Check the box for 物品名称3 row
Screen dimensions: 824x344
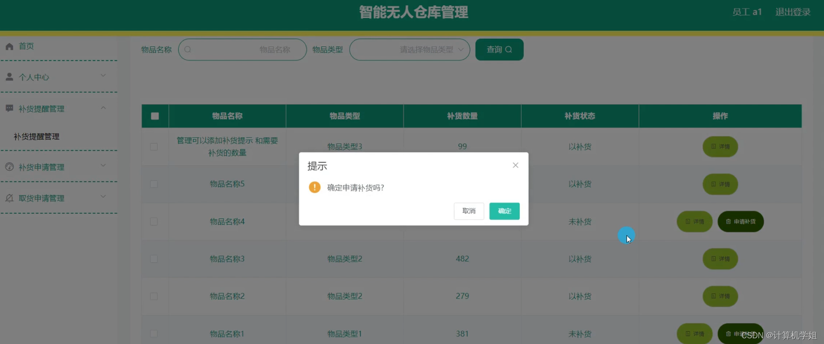click(x=154, y=259)
